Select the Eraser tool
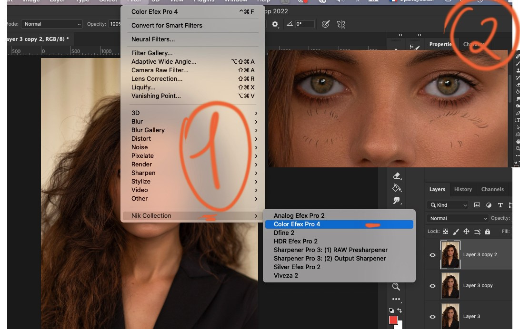Viewport: 520px width, 329px height. (397, 175)
